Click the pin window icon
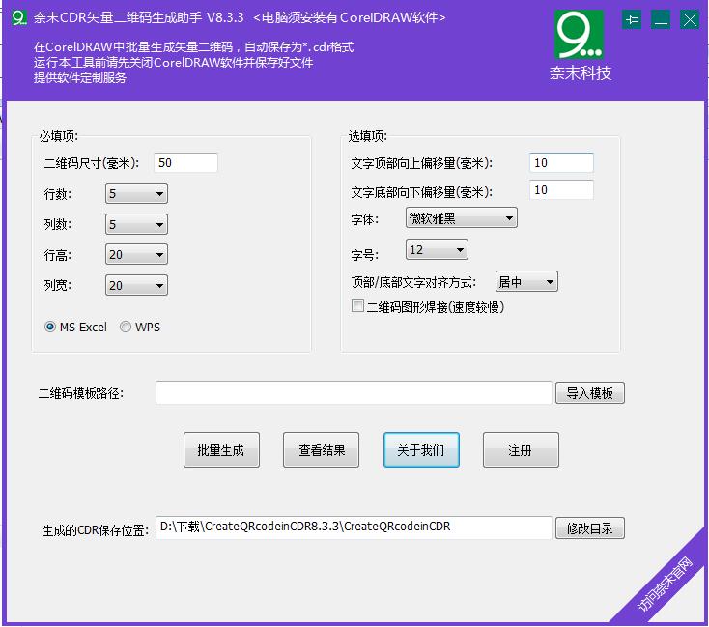Image resolution: width=709 pixels, height=627 pixels. (632, 19)
